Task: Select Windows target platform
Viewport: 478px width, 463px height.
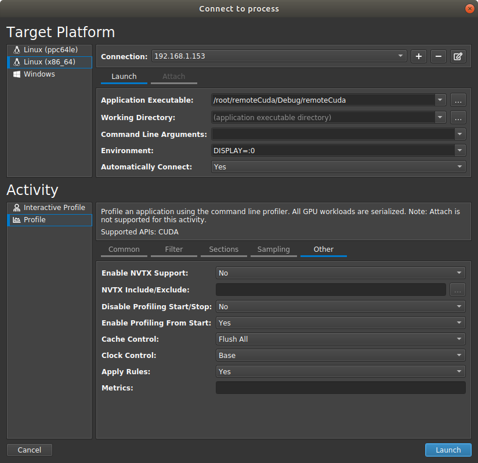Action: click(x=39, y=74)
